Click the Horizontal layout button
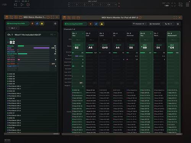The image size is (191, 143). 155,24
